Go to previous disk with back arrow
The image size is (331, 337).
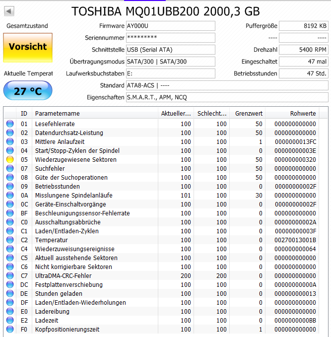coord(9,11)
